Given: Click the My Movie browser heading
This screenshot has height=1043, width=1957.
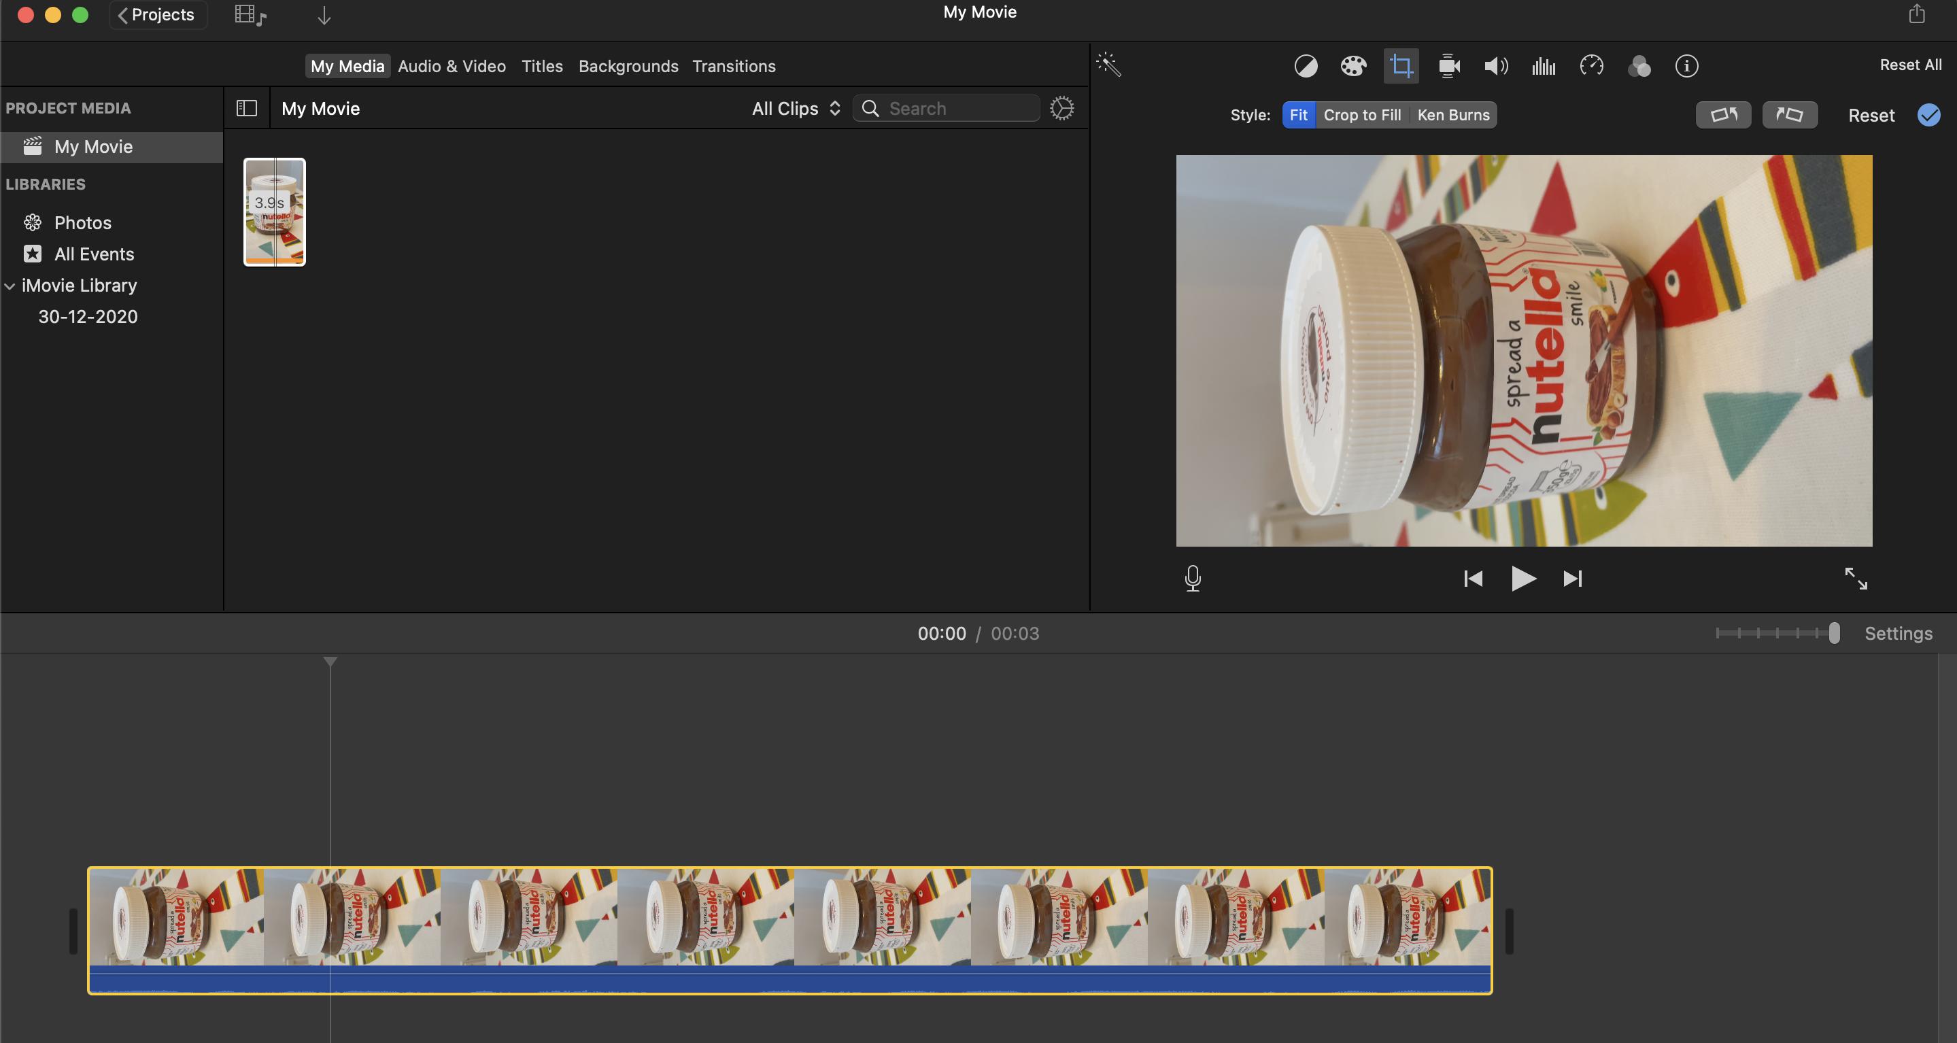Looking at the screenshot, I should tap(320, 109).
